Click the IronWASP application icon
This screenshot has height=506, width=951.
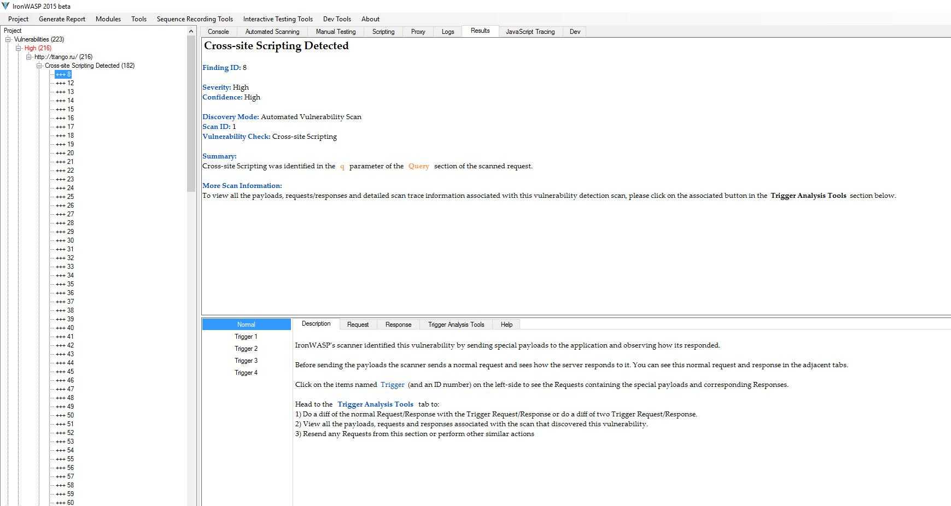[x=5, y=6]
